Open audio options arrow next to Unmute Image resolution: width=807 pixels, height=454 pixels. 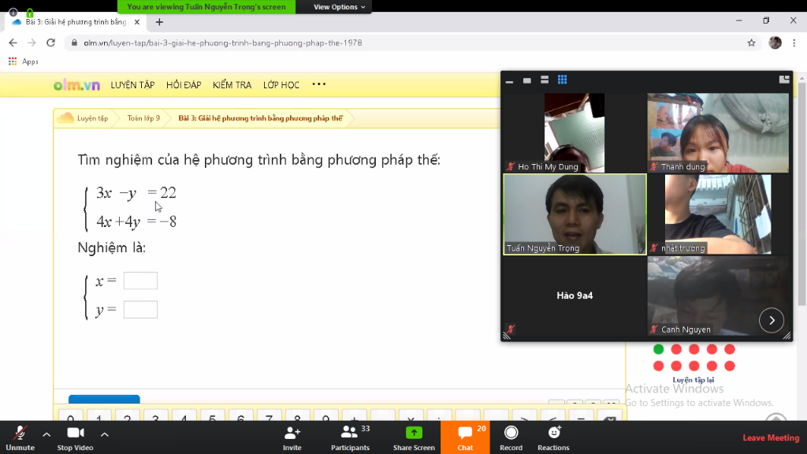46,435
